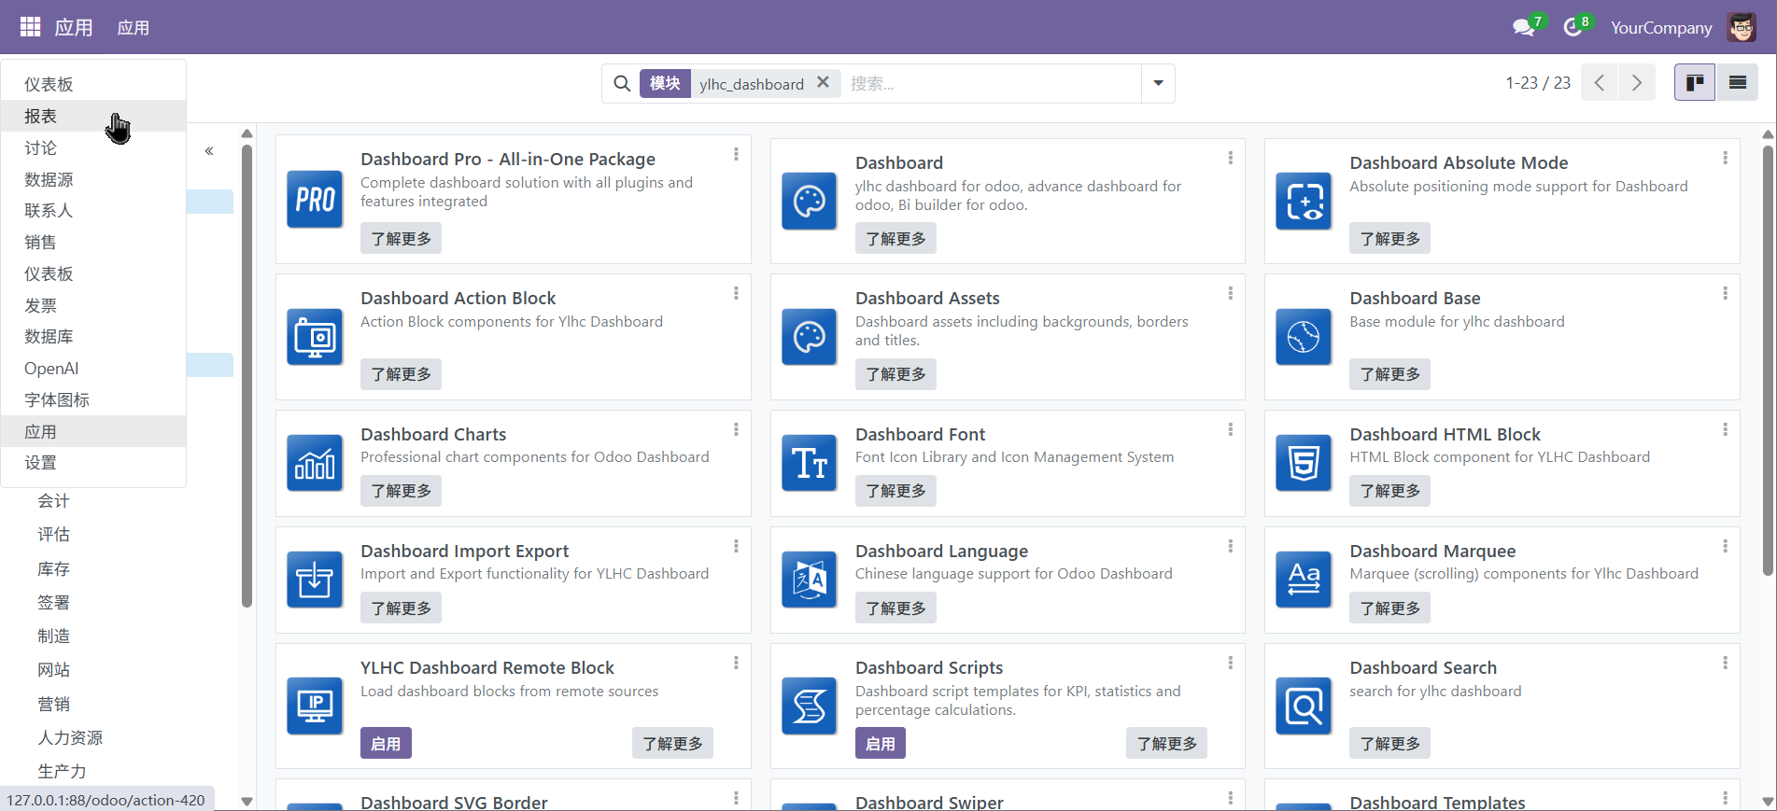
Task: Click the Dashboard Charts module icon
Action: tap(315, 463)
